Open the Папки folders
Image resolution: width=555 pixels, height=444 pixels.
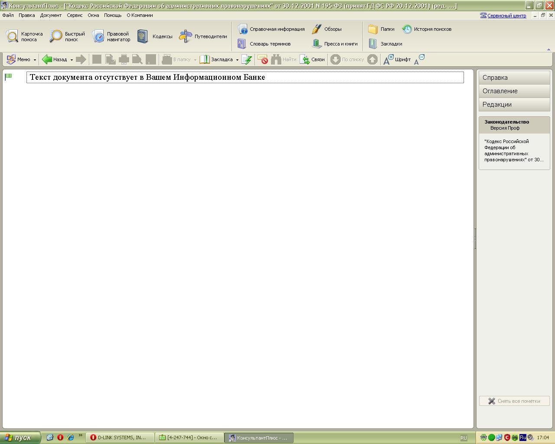(x=381, y=29)
